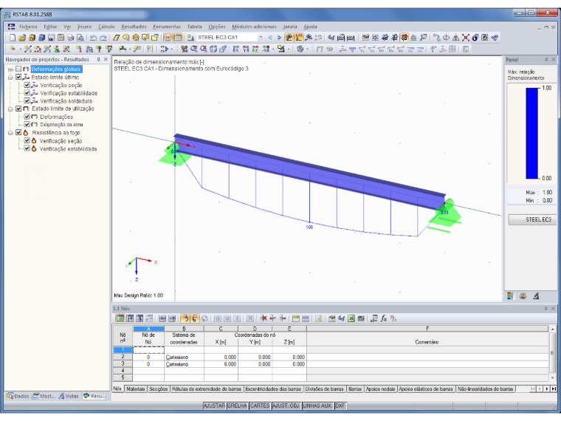Click the My moment result diagram icon
The width and height of the screenshot is (561, 421).
[x=391, y=49]
